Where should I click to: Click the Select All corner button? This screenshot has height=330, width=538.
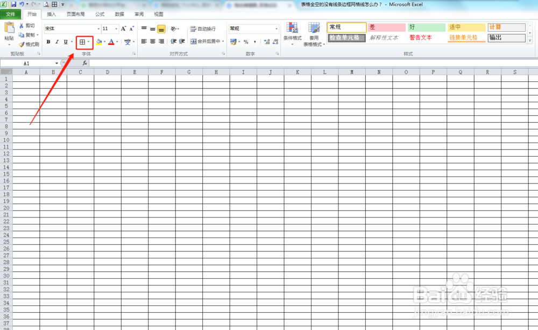click(6, 72)
